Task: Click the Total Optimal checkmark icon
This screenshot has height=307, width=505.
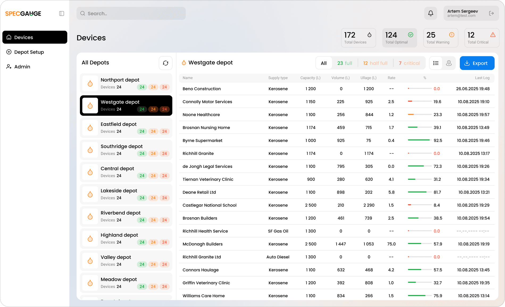Action: click(411, 35)
